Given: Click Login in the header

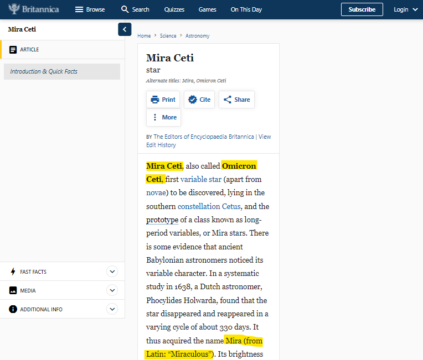Looking at the screenshot, I should click(x=401, y=9).
